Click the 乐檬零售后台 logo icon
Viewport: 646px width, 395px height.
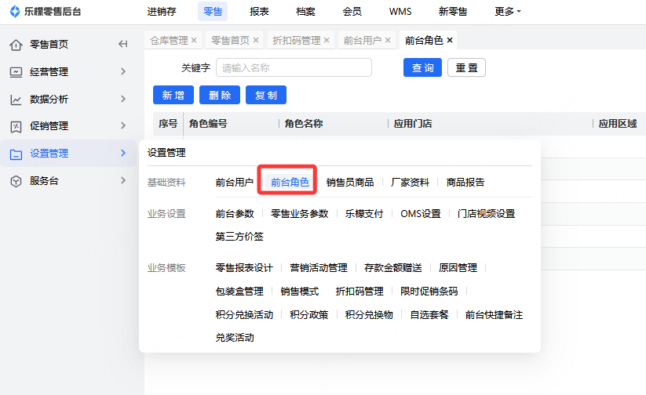point(15,12)
